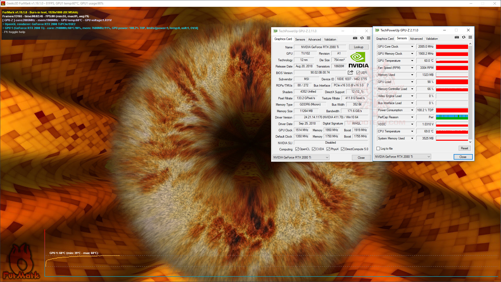Open the GPU Core Clock sensor dropdown
The height and width of the screenshot is (282, 501).
(412, 46)
